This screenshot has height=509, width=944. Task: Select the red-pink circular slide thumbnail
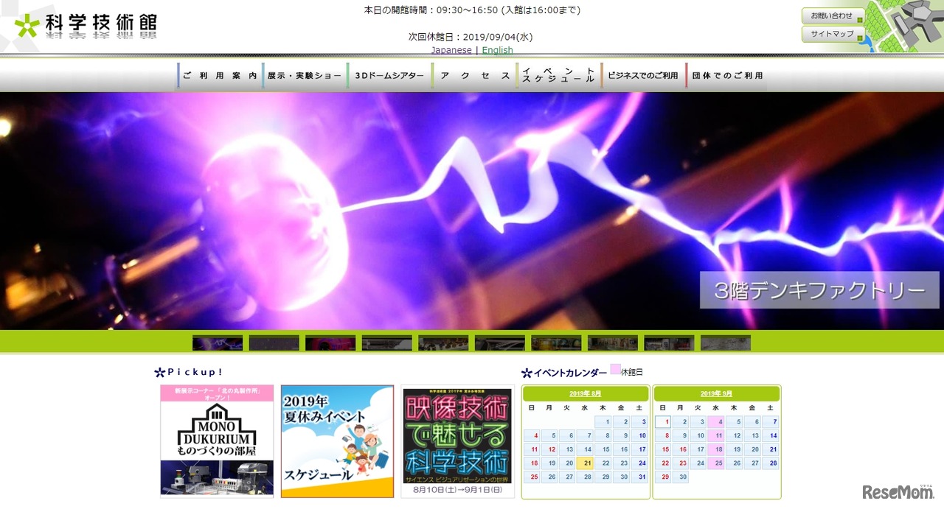click(330, 343)
